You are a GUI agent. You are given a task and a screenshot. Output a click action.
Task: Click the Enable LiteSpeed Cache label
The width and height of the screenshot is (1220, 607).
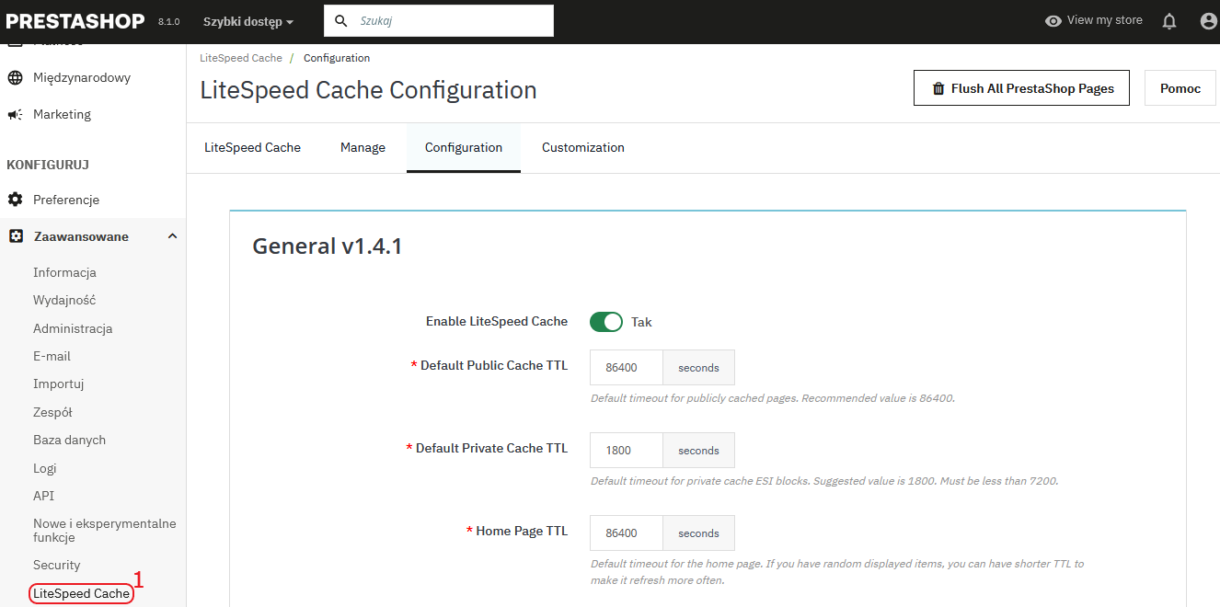[497, 321]
